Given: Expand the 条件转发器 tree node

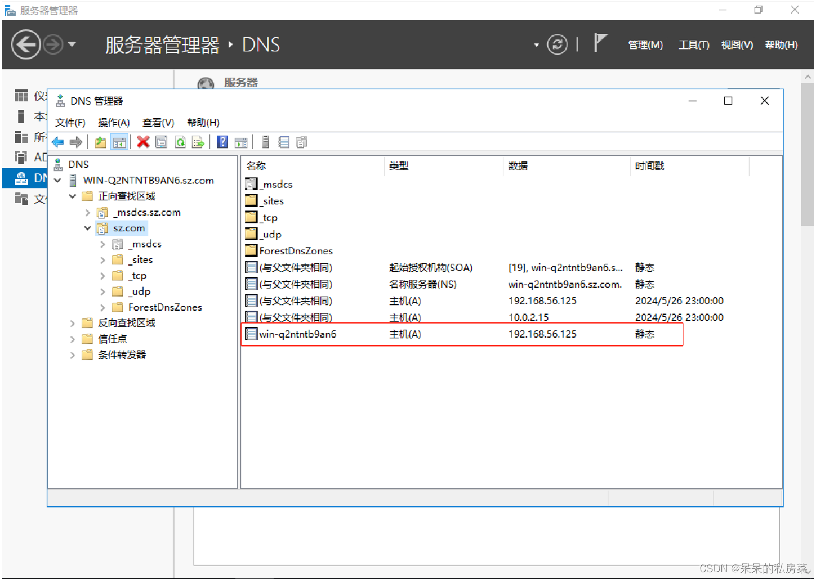Looking at the screenshot, I should coord(73,355).
